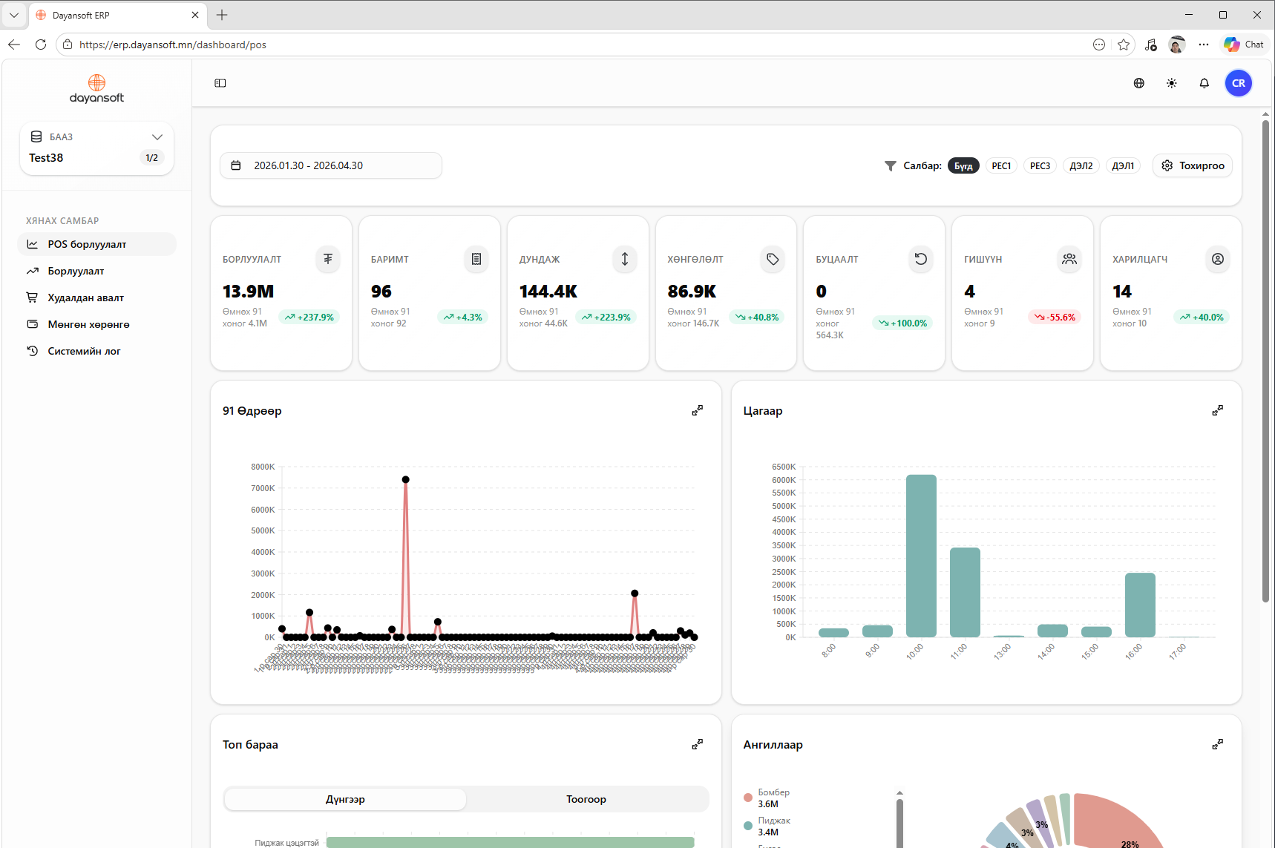Open Системийн лог page
Screen dimensions: 1275x848
pos(96,351)
